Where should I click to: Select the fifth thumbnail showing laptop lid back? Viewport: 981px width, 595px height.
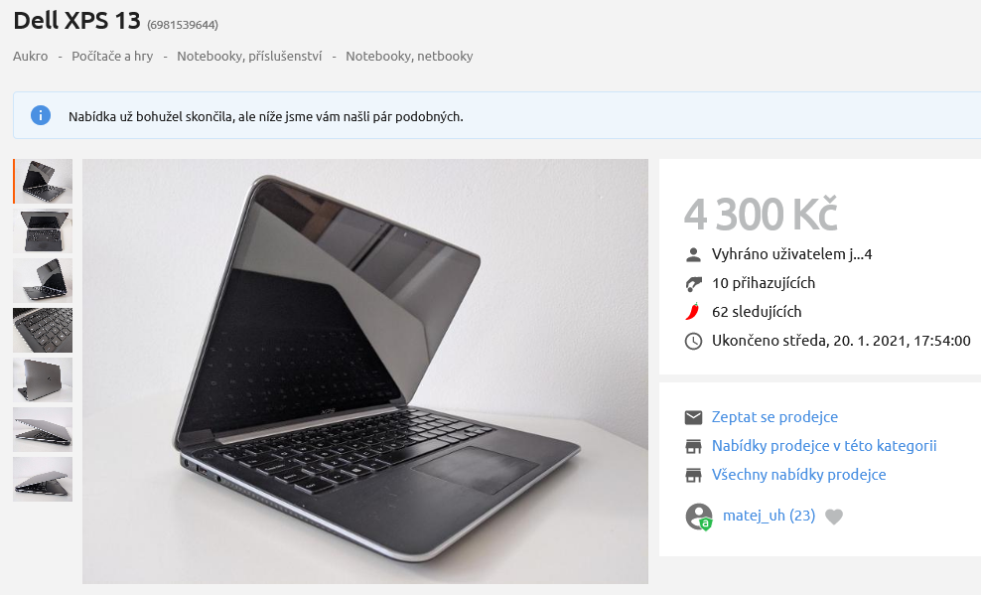[x=43, y=379]
